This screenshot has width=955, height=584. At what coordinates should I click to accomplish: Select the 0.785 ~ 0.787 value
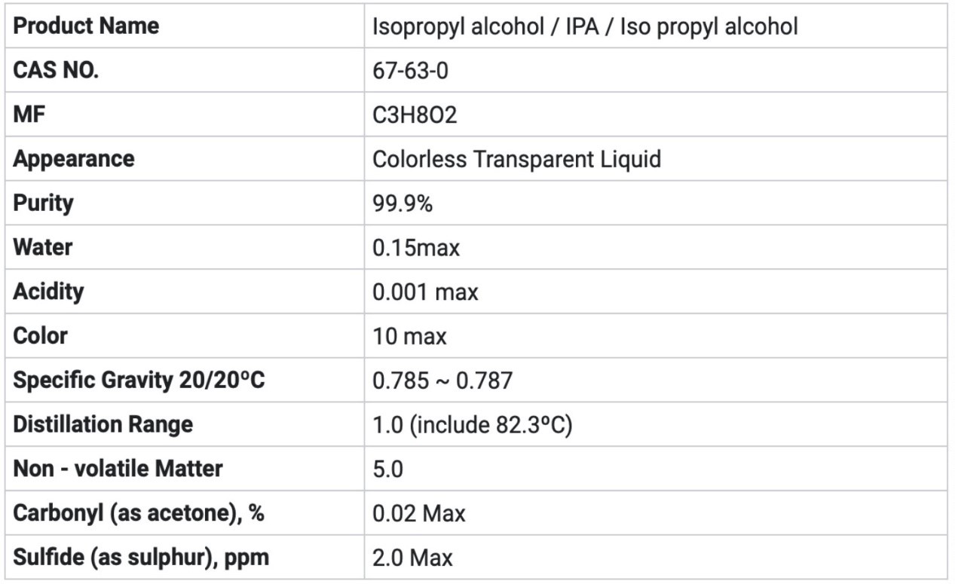coord(442,381)
